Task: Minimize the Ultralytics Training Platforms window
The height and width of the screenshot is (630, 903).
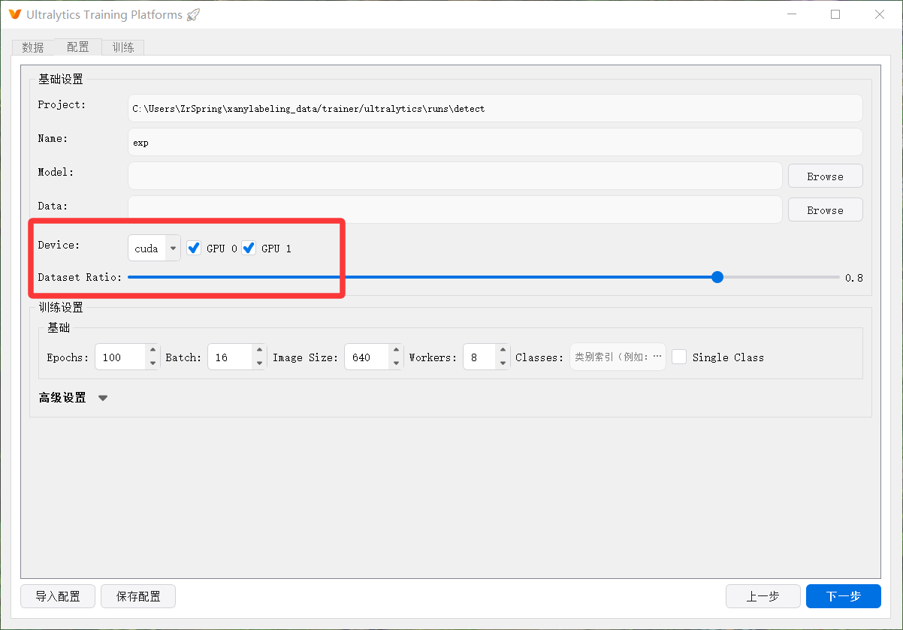Action: click(x=791, y=14)
